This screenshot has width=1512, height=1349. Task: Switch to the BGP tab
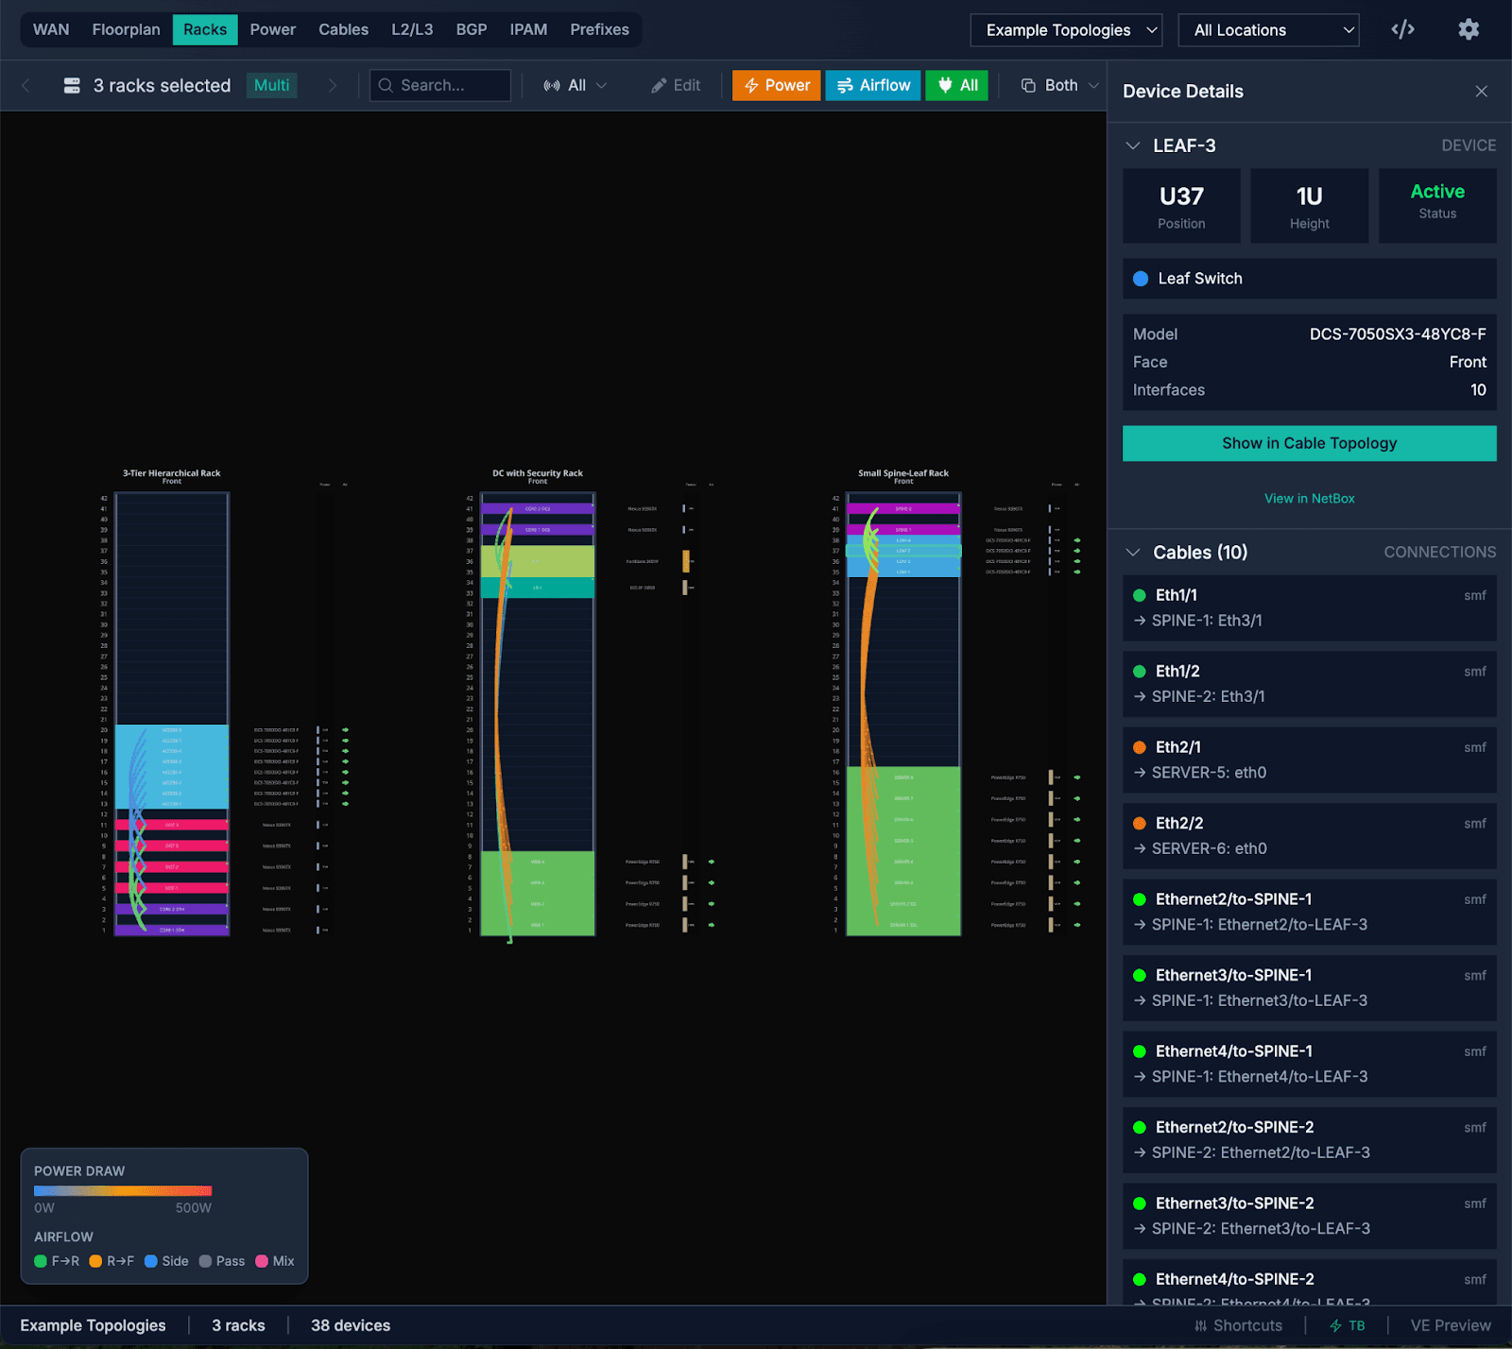(471, 29)
